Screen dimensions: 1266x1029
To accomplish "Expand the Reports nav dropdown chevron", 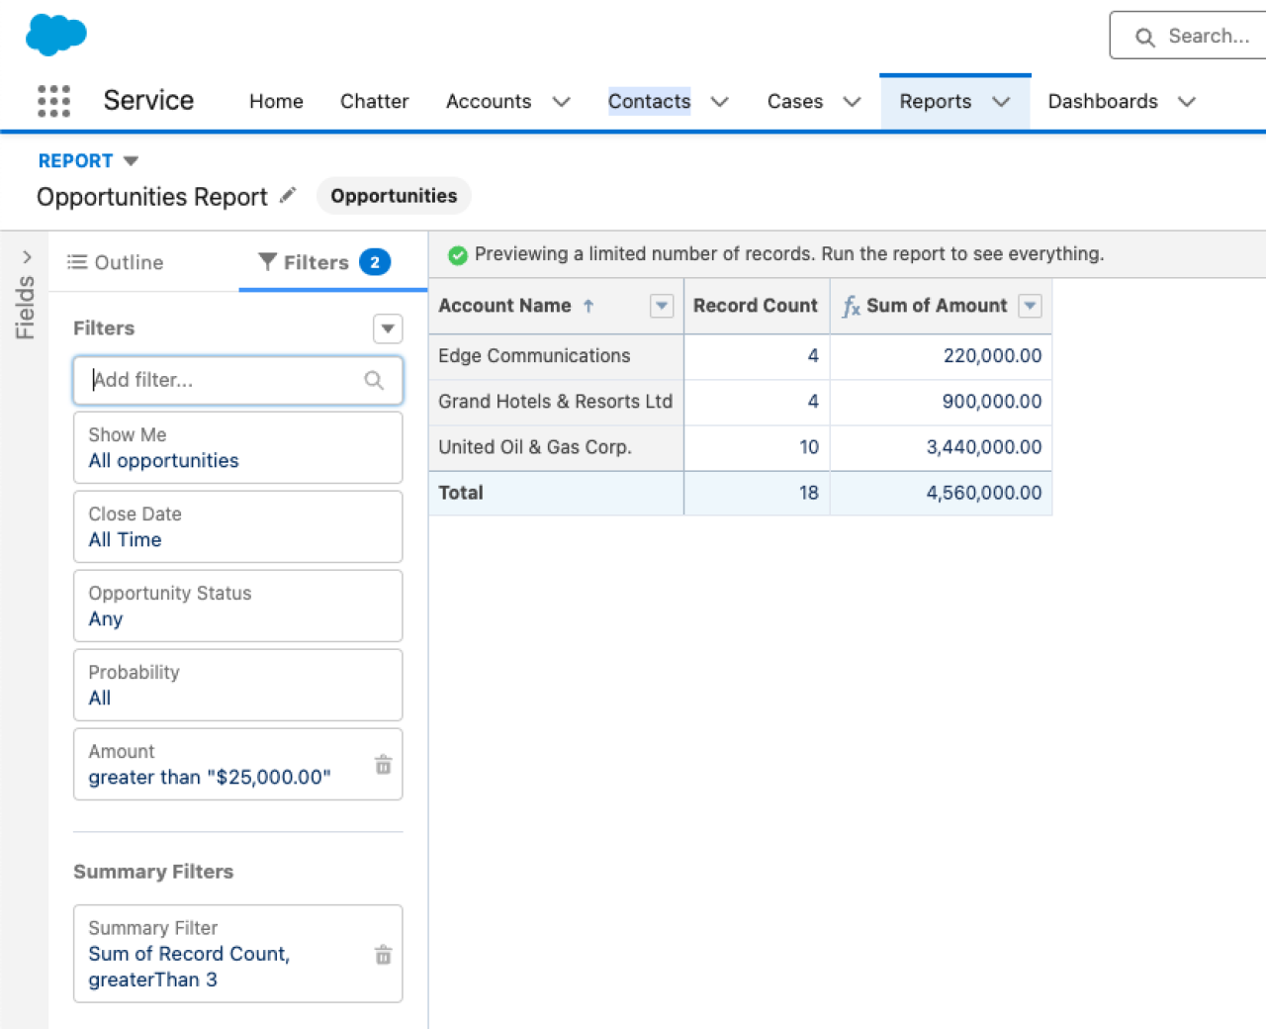I will (1001, 102).
